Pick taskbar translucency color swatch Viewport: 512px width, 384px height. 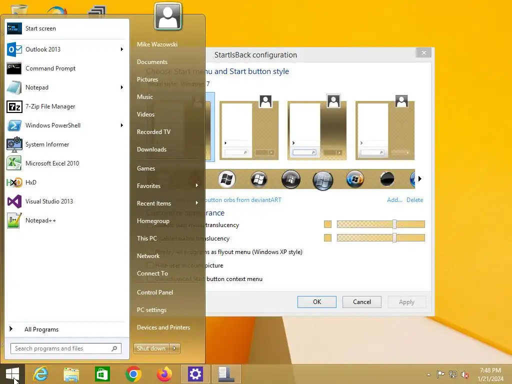327,237
